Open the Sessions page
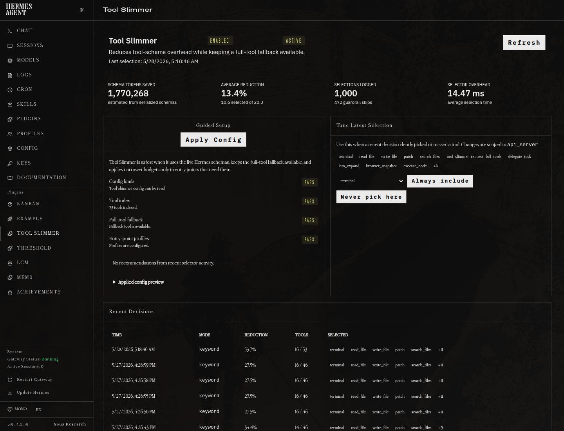 click(x=47, y=45)
